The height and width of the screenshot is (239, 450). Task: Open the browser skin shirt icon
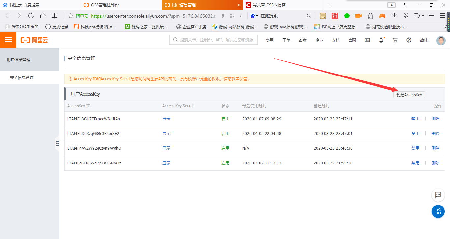click(407, 5)
